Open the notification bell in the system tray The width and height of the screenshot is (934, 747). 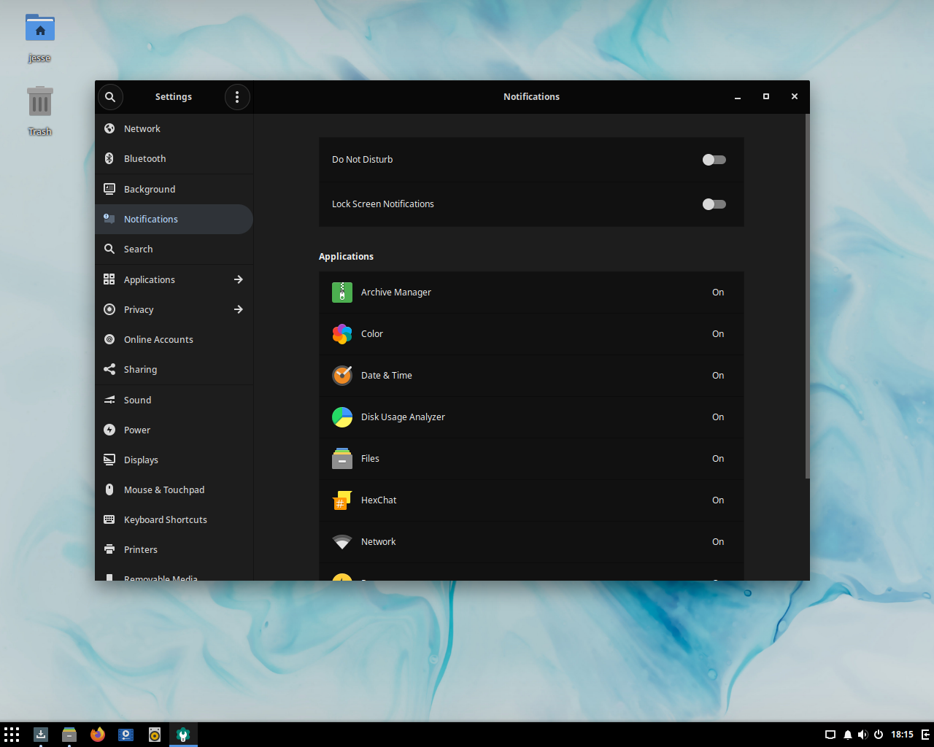tap(847, 735)
